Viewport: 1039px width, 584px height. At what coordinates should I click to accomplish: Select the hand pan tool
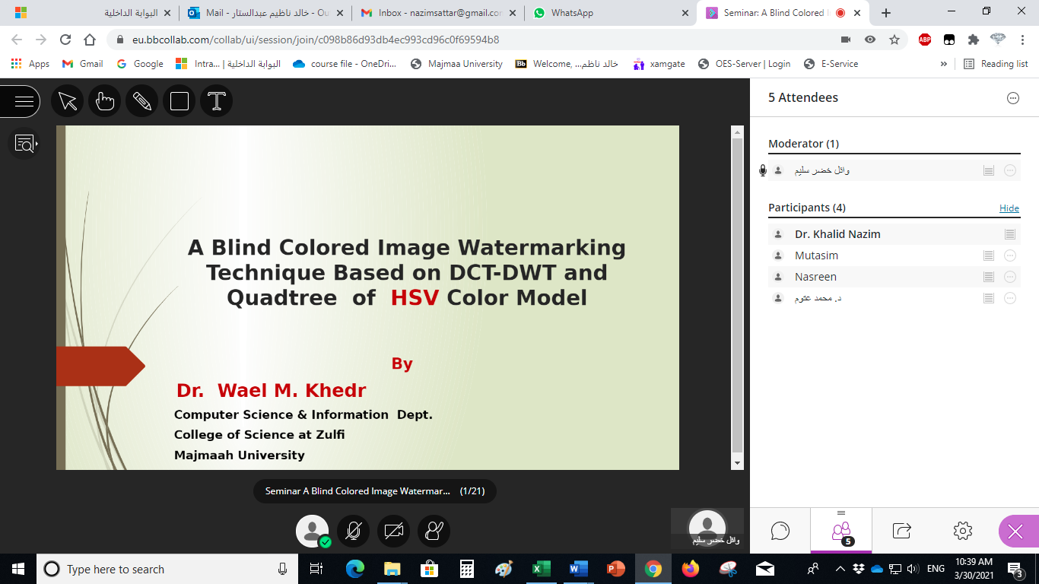(x=105, y=100)
